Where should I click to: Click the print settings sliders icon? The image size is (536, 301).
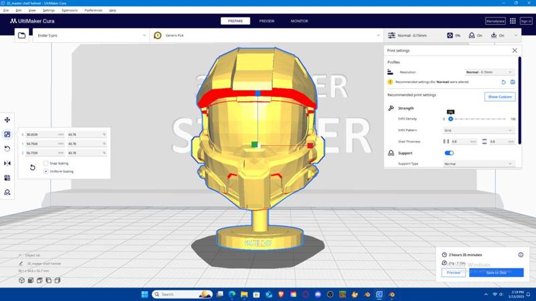click(391, 35)
